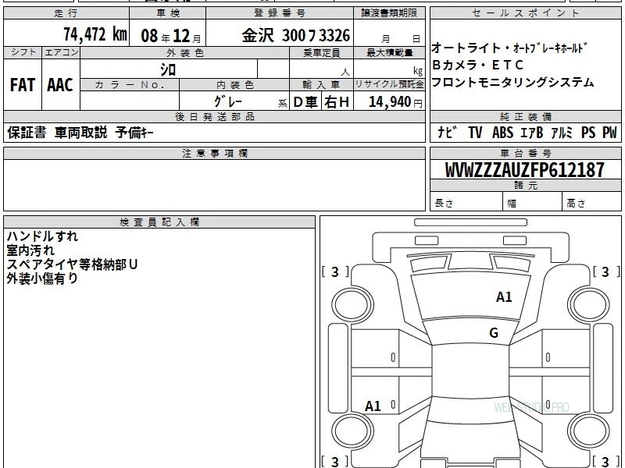Click registration number 金沢 300 7 3326
The width and height of the screenshot is (625, 468).
(296, 36)
